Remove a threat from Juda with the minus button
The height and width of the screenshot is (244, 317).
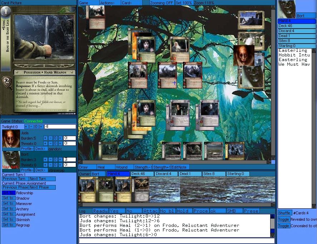[x=50, y=144]
